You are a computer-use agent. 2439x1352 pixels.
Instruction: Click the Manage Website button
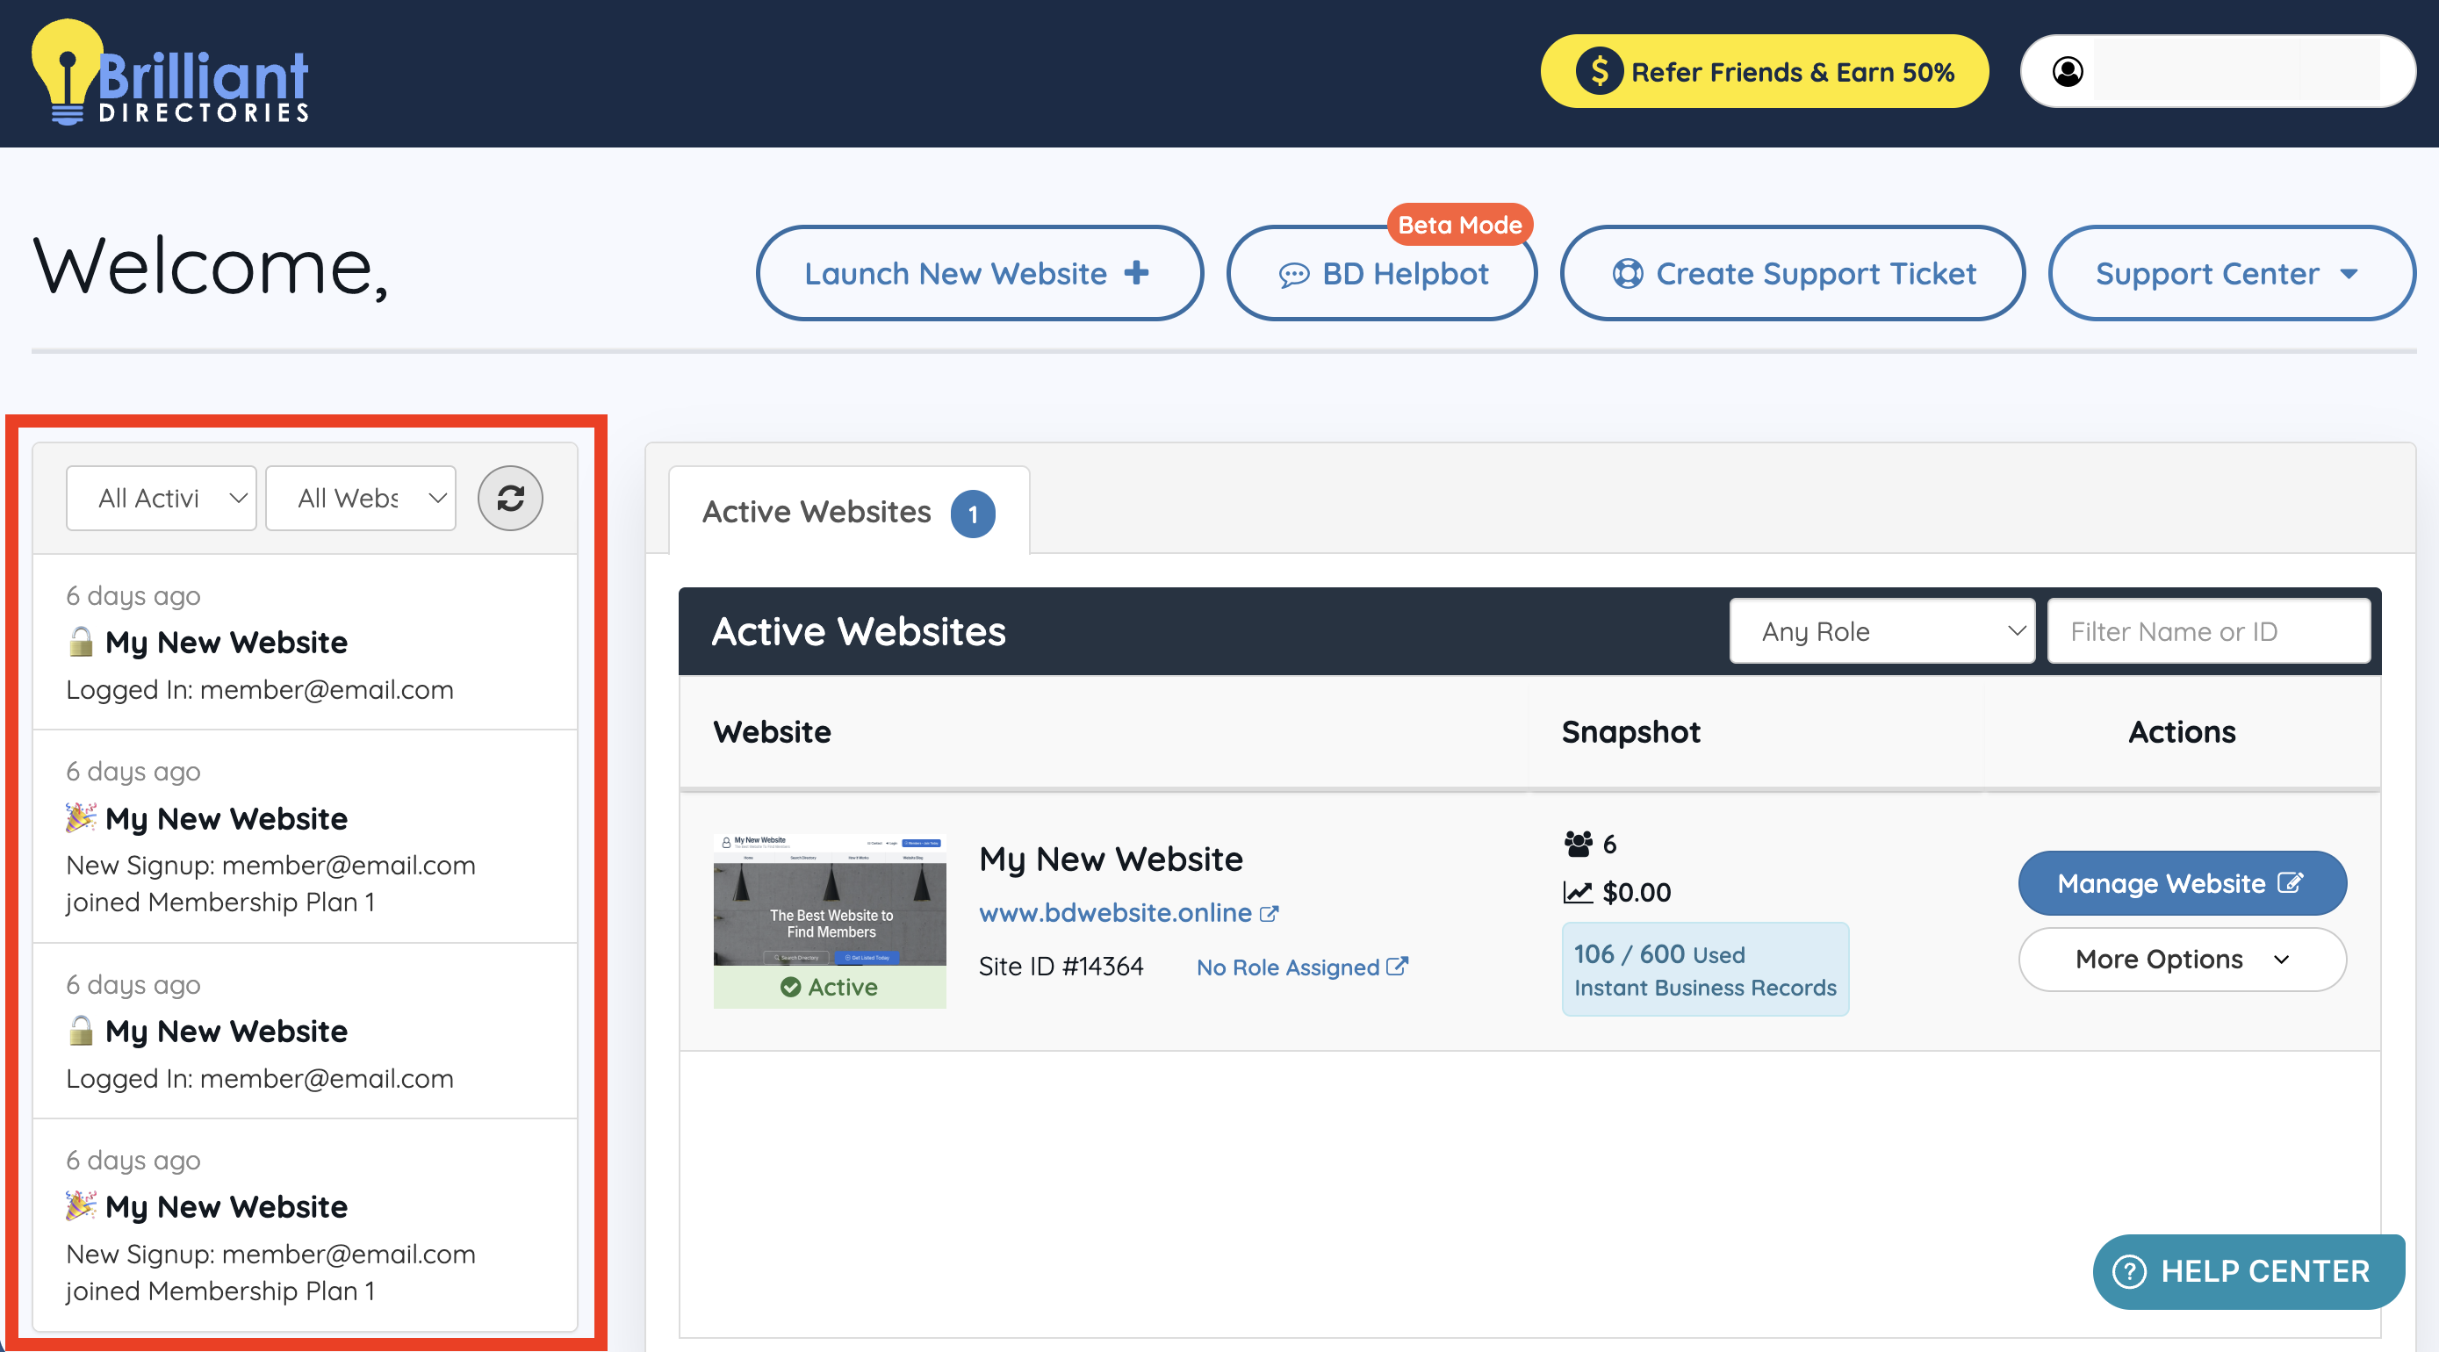pyautogui.click(x=2182, y=883)
